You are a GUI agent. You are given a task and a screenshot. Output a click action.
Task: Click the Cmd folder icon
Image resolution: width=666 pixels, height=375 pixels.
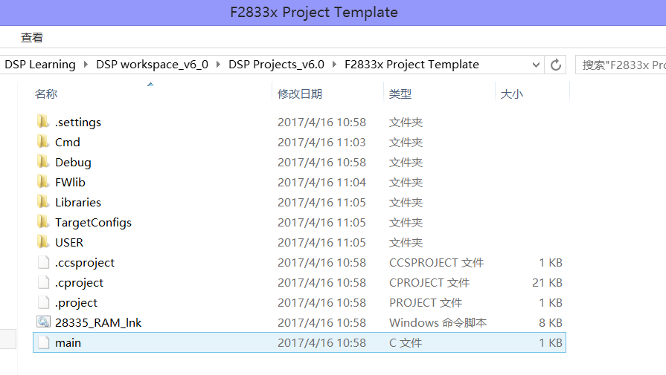[43, 142]
